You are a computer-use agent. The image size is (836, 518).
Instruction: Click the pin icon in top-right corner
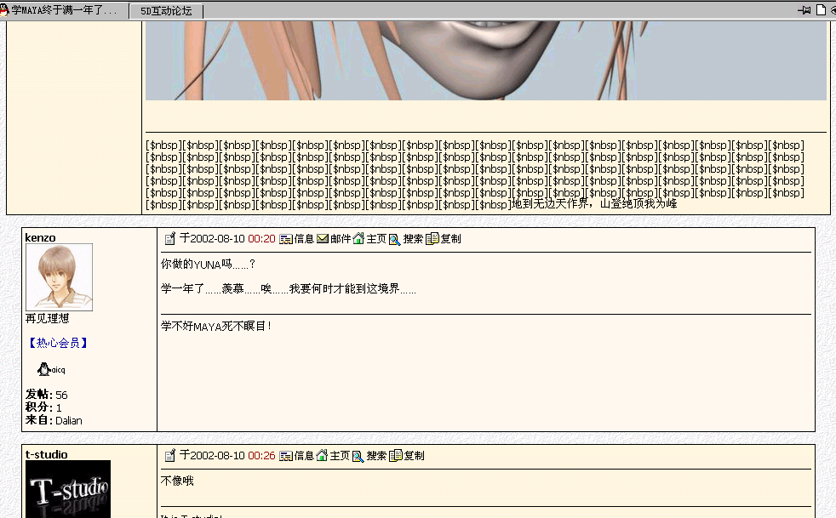(804, 10)
